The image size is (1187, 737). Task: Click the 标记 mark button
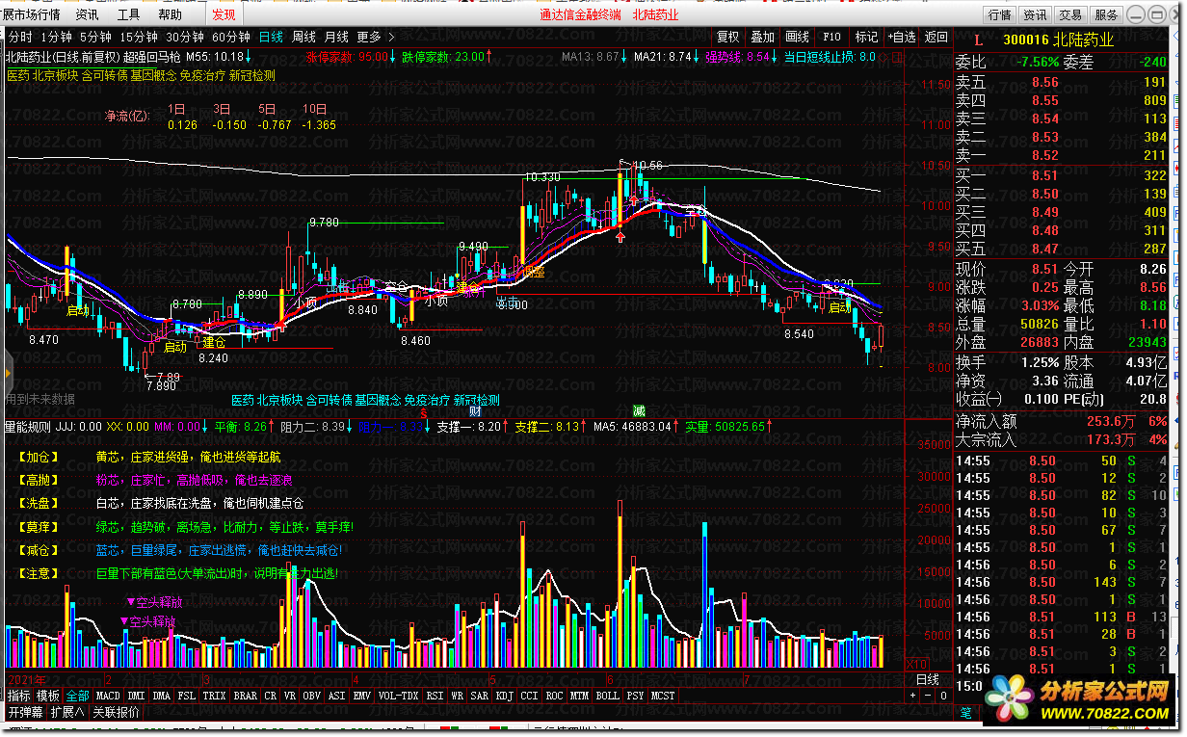[x=866, y=37]
